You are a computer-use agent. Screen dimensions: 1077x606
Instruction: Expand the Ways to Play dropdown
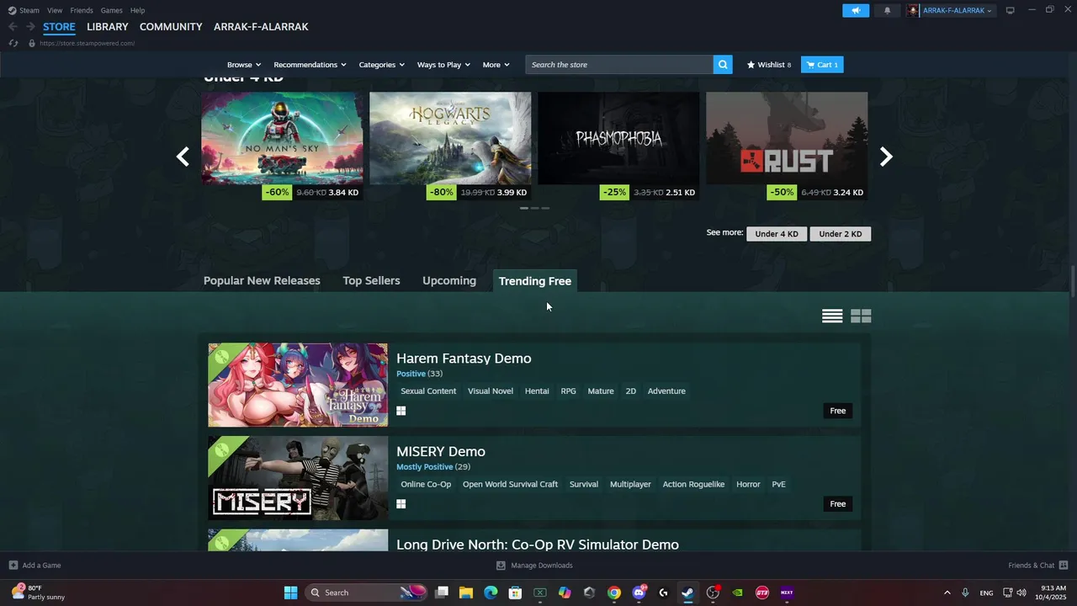pyautogui.click(x=443, y=65)
